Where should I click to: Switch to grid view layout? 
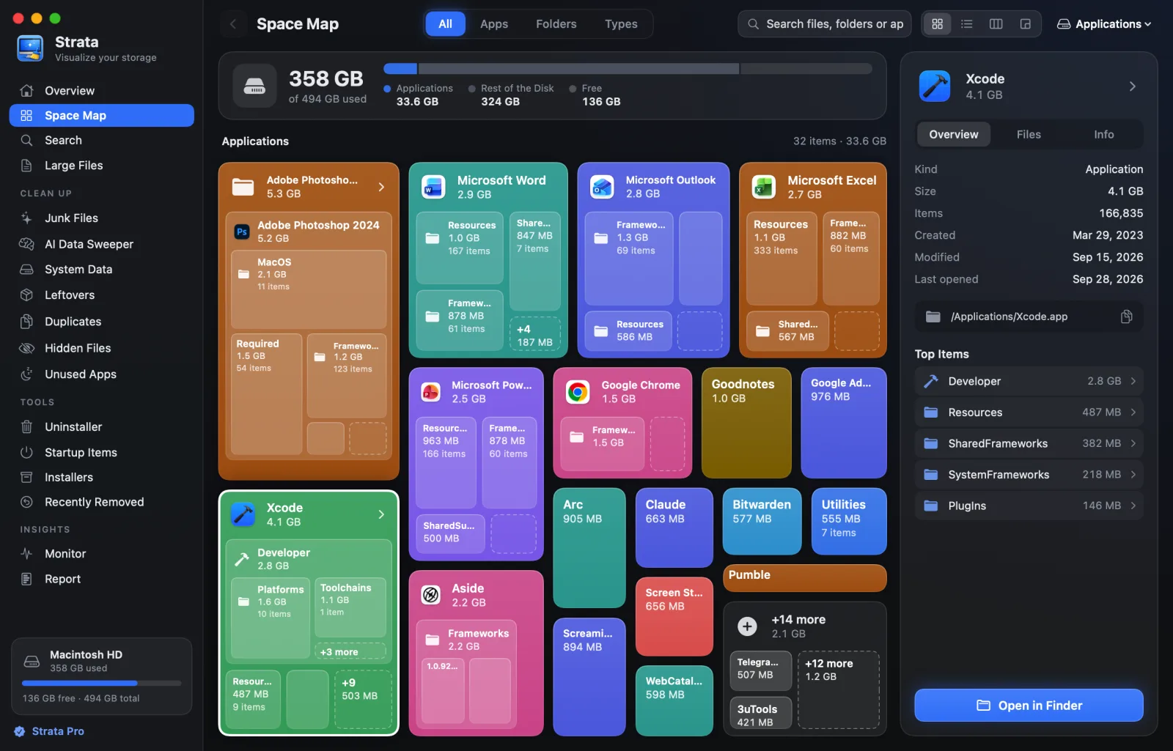(937, 24)
